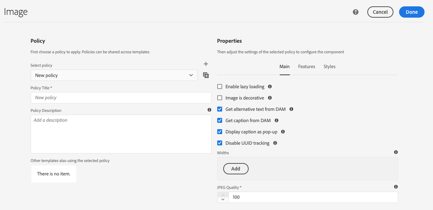Screen dimensions: 433x210
Task: Click Add button under Widths
Action: pos(236,169)
